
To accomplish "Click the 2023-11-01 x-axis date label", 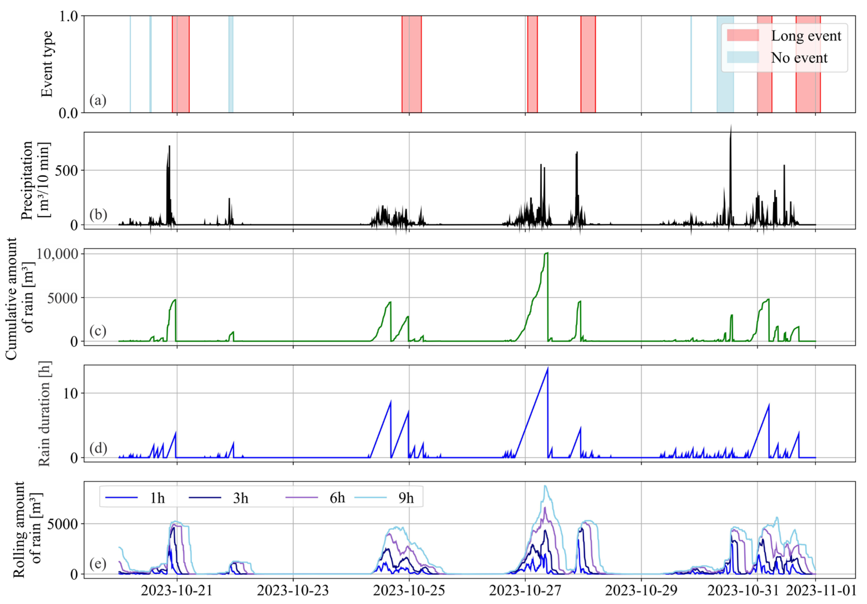I will 821,590.
